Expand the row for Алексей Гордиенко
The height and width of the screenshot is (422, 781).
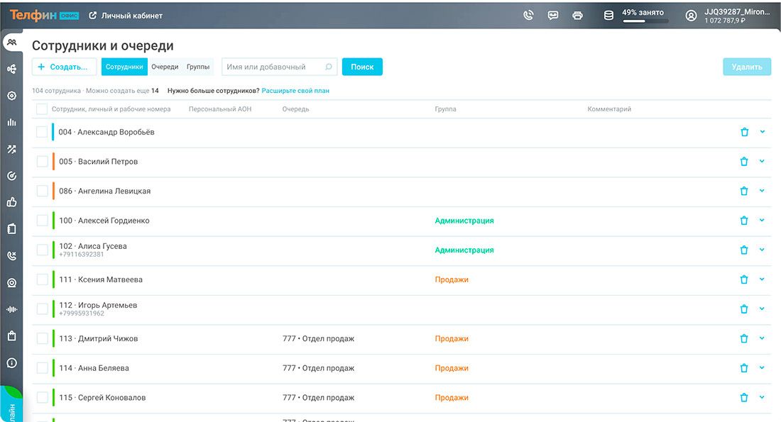pyautogui.click(x=762, y=221)
